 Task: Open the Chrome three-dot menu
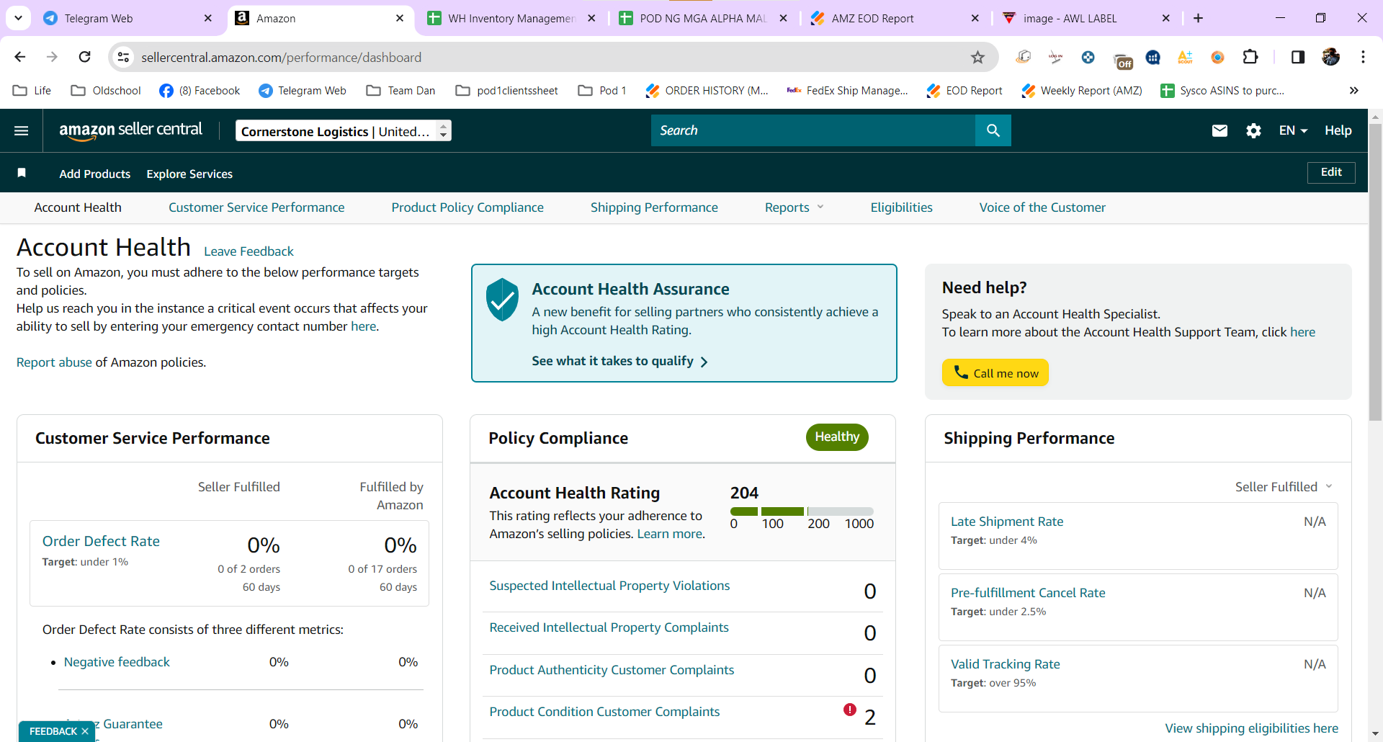coord(1363,57)
